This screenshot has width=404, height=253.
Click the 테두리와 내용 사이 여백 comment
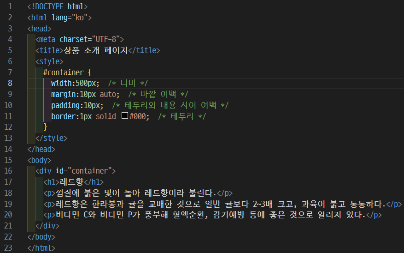170,105
